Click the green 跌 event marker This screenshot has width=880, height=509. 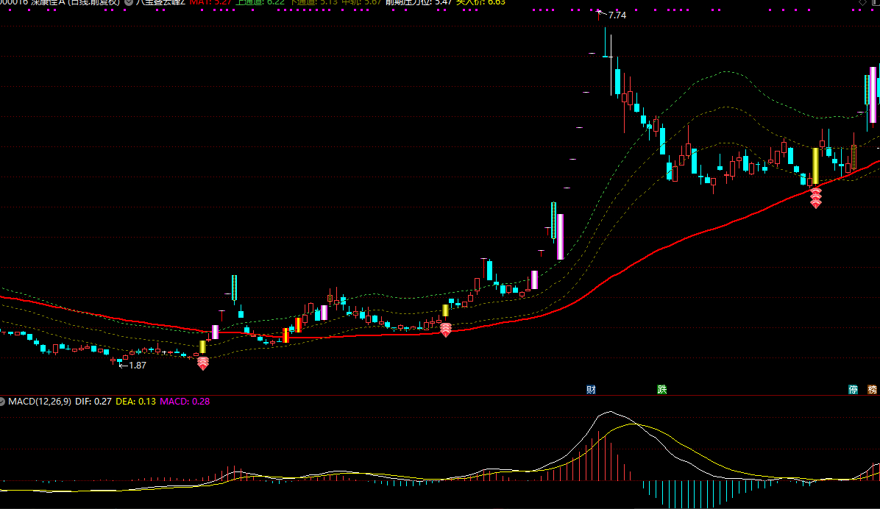(x=662, y=389)
